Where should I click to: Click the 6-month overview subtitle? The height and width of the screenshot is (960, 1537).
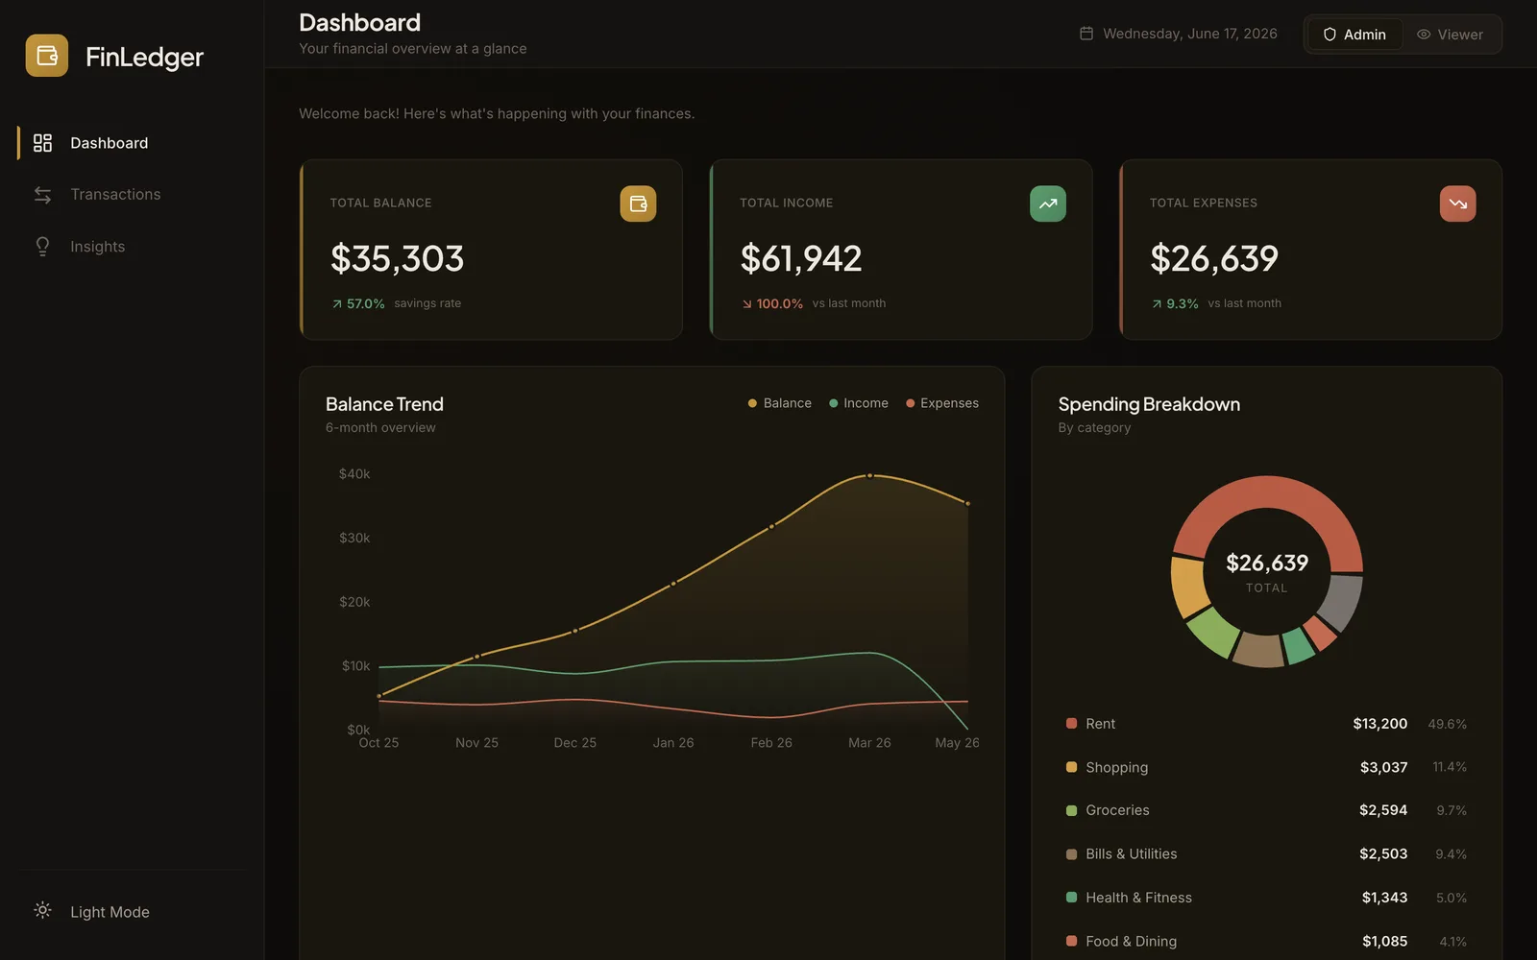tap(380, 428)
